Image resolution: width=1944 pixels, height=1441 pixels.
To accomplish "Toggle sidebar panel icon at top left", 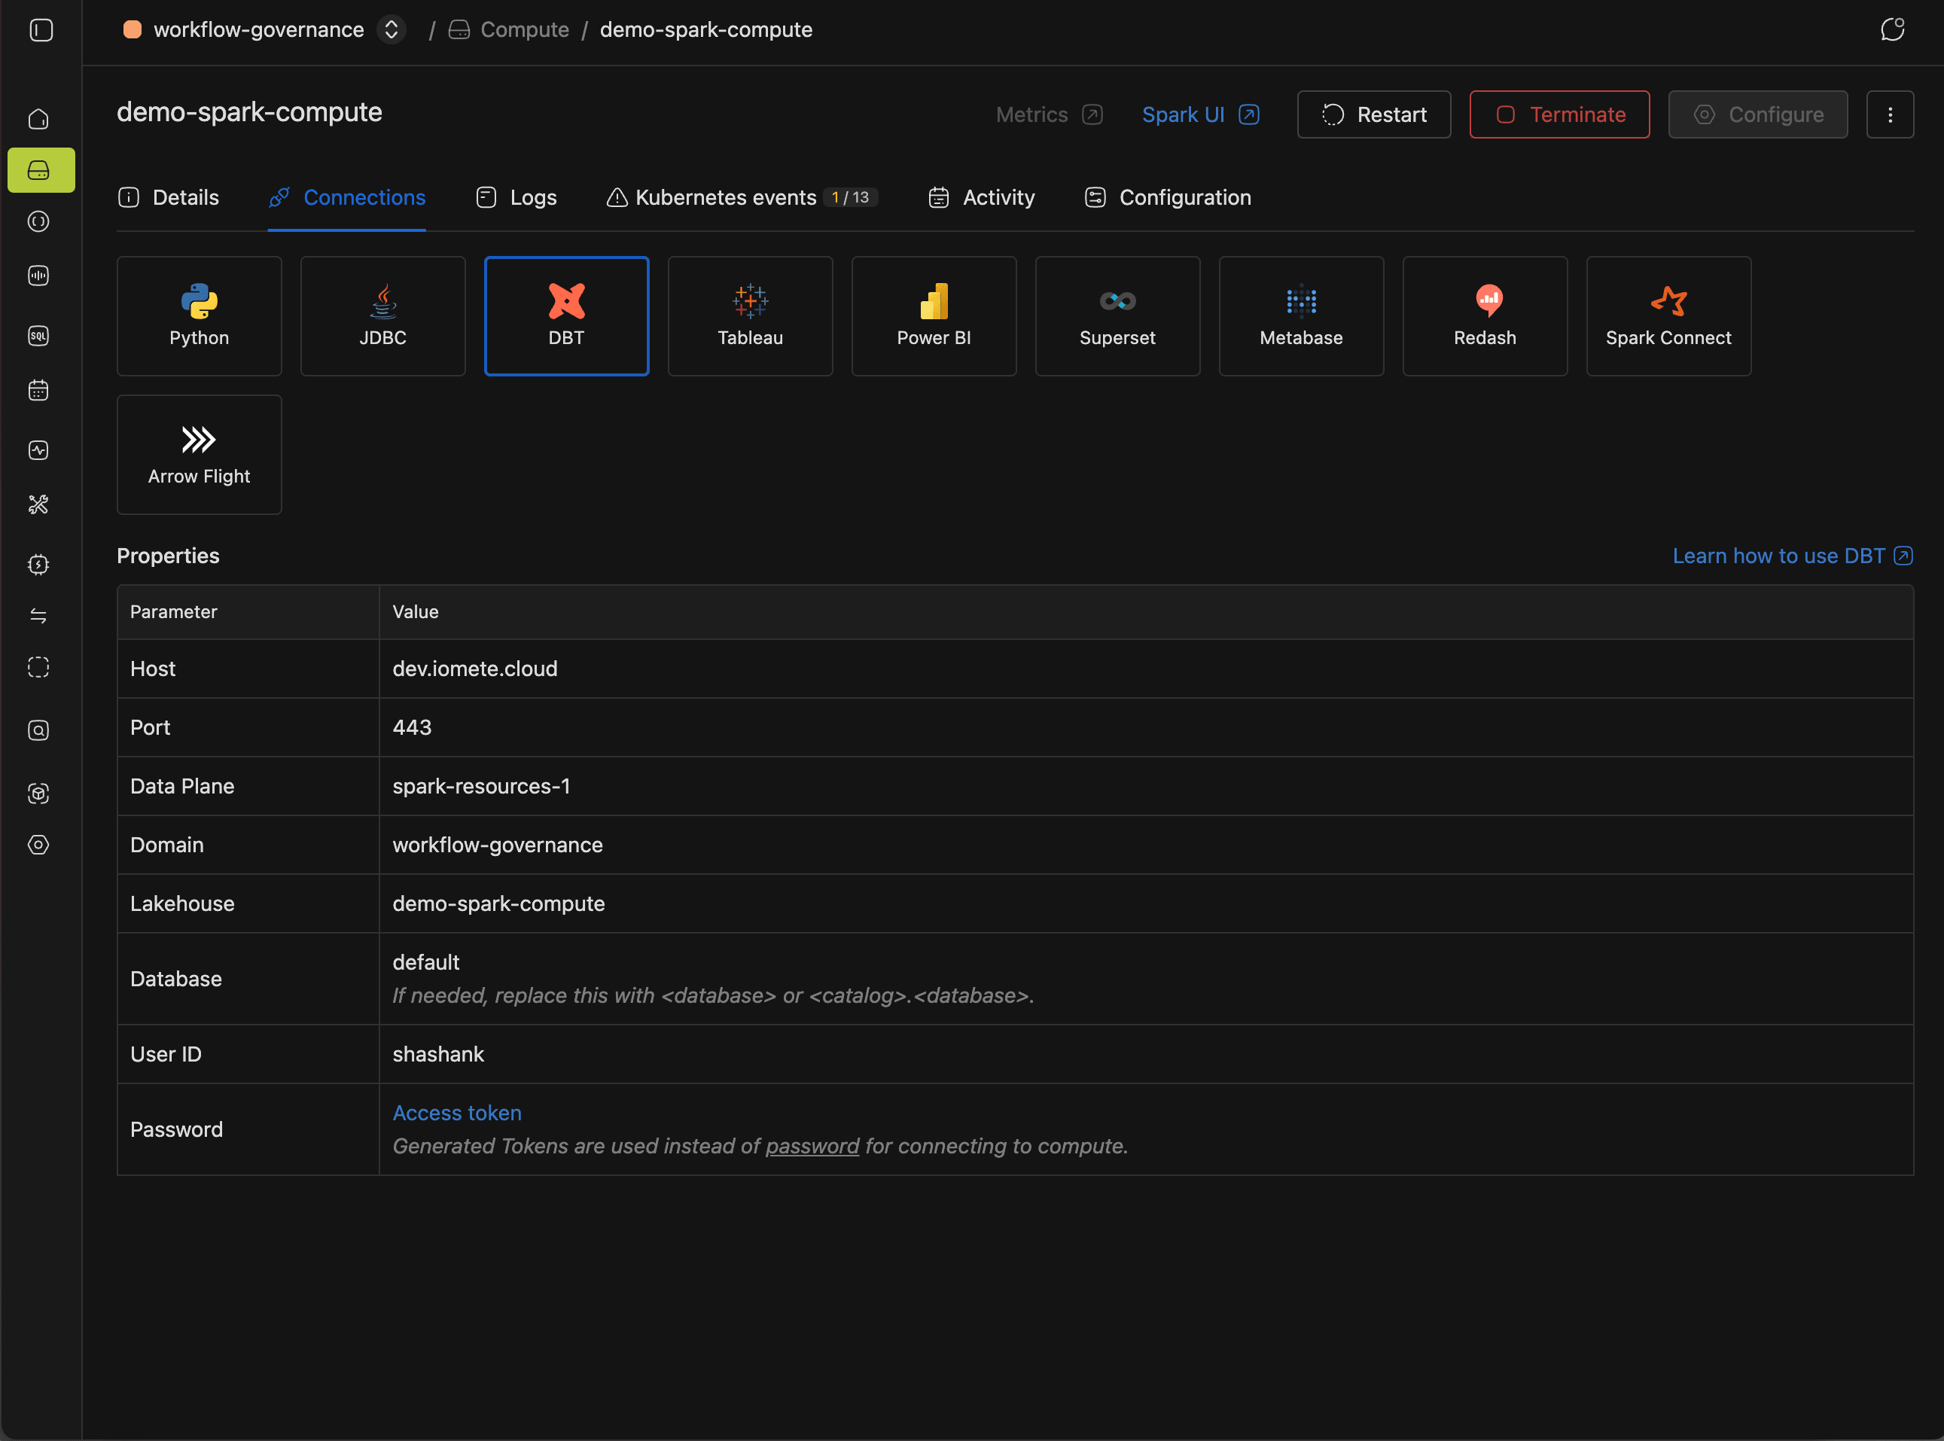I will (x=41, y=29).
